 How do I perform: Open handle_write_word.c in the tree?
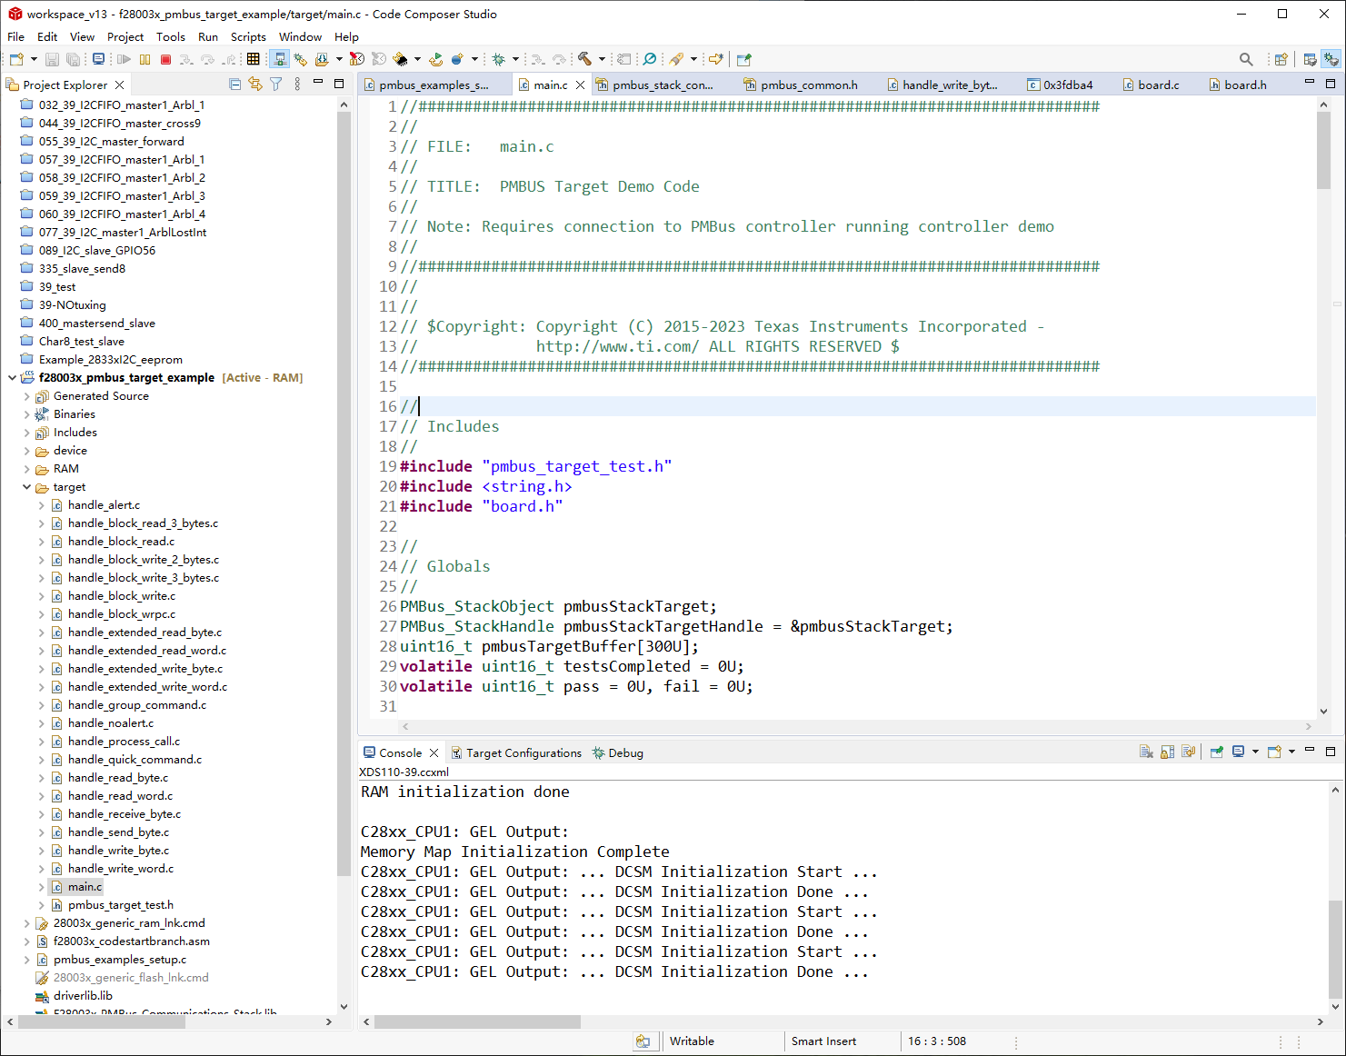coord(120,869)
